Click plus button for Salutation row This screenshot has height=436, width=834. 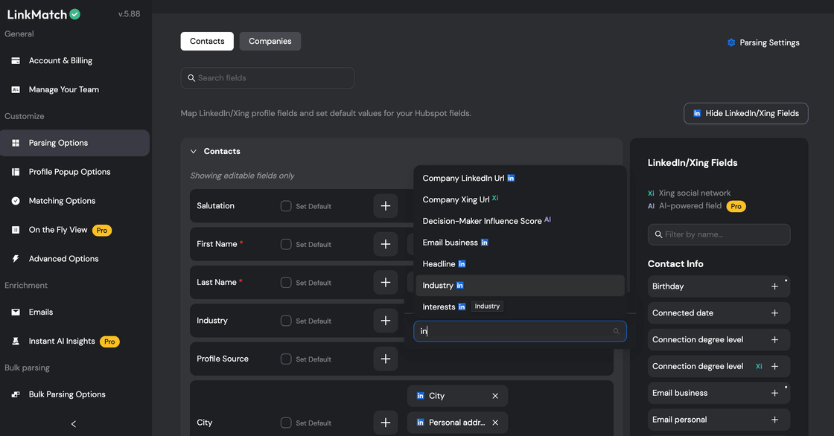(x=386, y=206)
